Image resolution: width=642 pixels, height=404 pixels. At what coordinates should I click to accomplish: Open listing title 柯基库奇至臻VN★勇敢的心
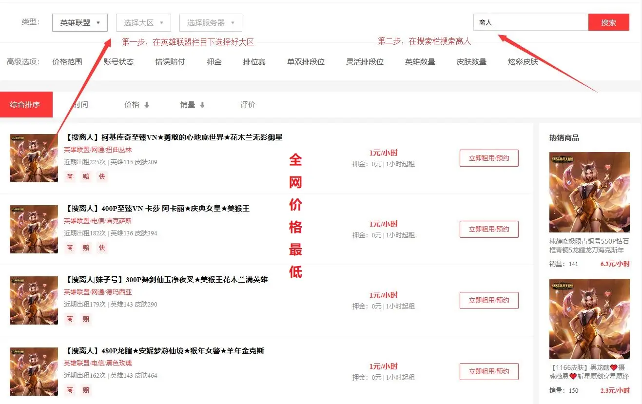pos(173,137)
